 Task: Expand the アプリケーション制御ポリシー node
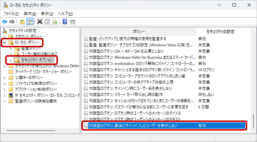(4, 89)
